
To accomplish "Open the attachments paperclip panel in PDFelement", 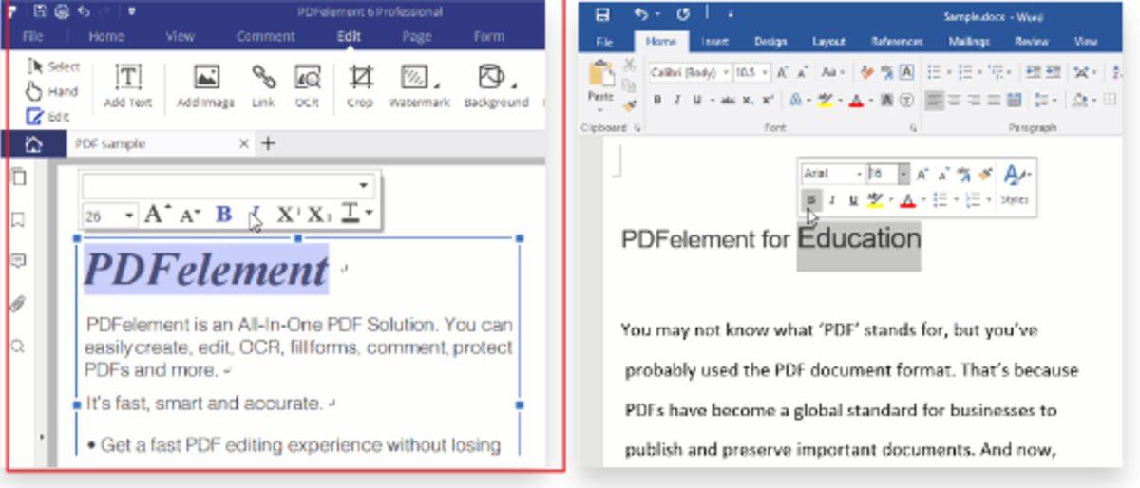I will pyautogui.click(x=18, y=304).
